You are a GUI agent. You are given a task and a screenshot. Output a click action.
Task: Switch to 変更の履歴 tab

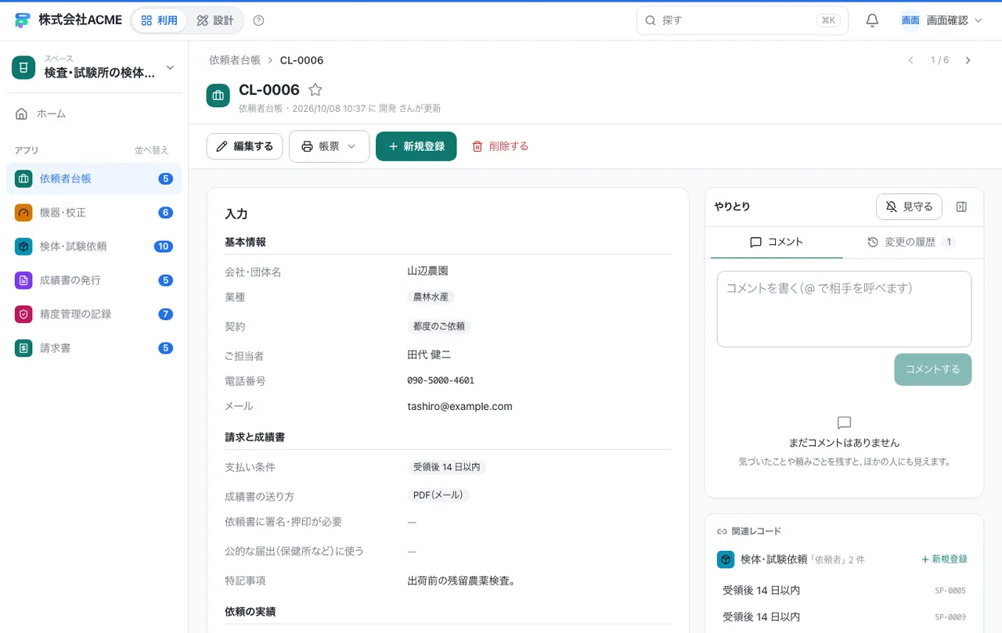pos(911,243)
